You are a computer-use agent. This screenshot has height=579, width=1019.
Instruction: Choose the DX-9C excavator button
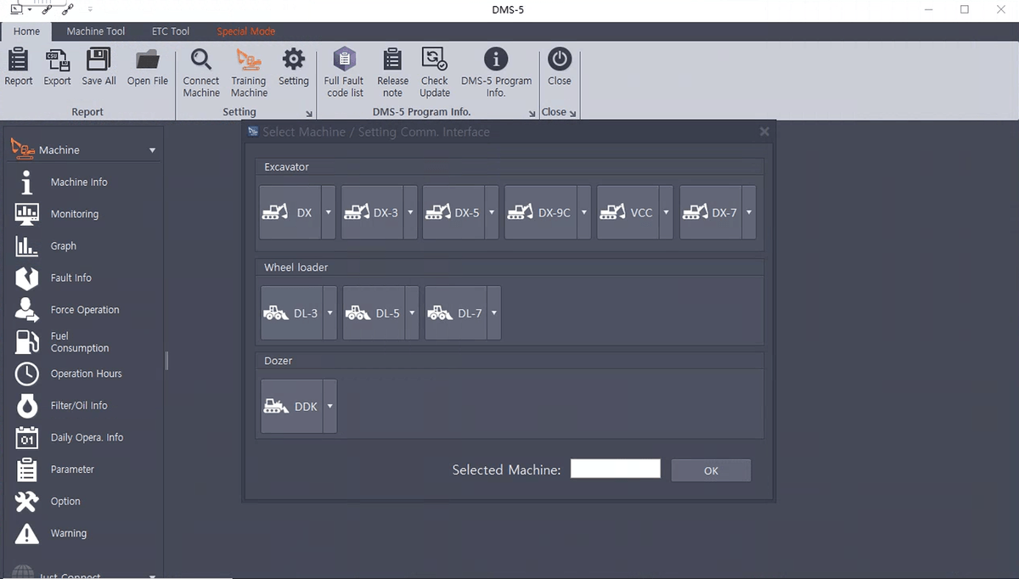541,213
